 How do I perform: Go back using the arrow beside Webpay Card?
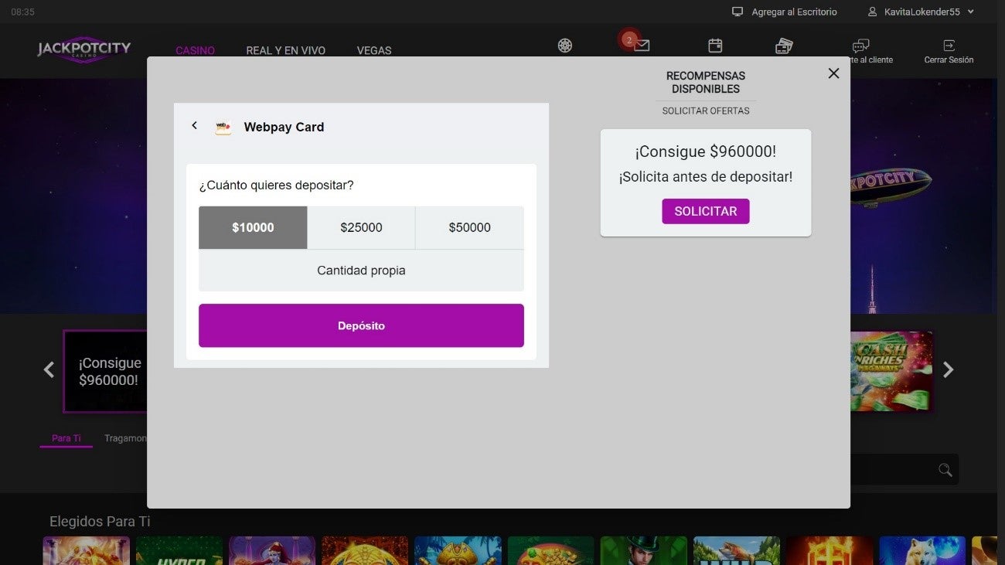pos(194,125)
